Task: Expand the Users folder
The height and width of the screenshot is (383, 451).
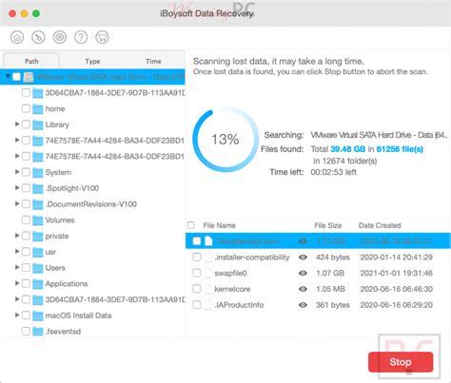Action: point(17,267)
